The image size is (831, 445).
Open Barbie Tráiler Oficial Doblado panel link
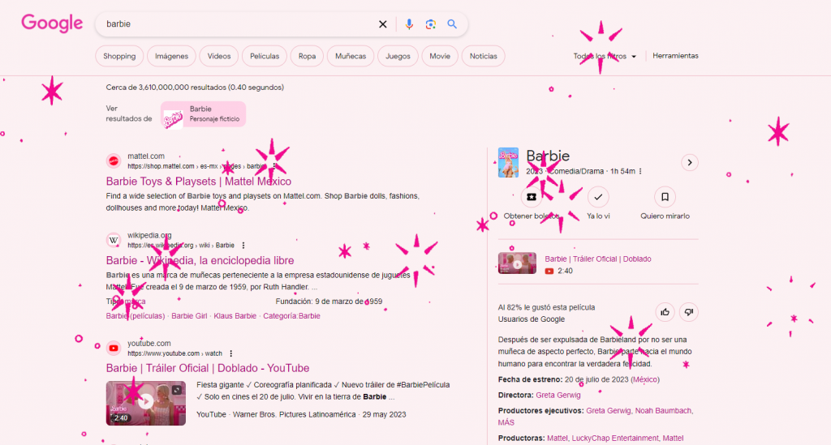point(598,259)
